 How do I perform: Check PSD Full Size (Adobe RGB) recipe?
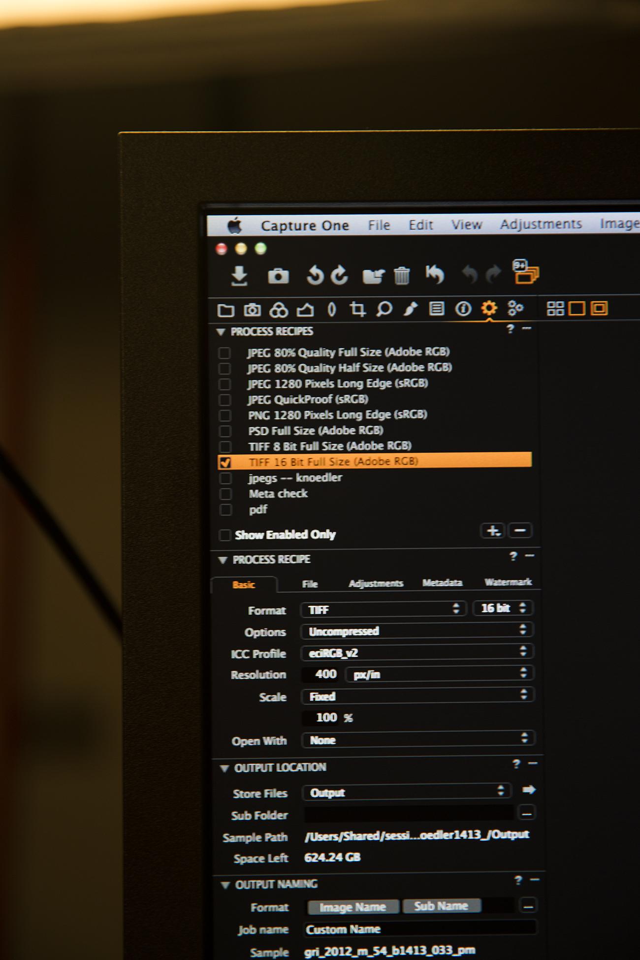pyautogui.click(x=225, y=431)
